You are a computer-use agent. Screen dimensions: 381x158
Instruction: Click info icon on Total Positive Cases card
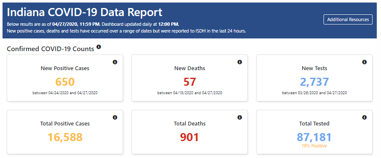(x=115, y=117)
